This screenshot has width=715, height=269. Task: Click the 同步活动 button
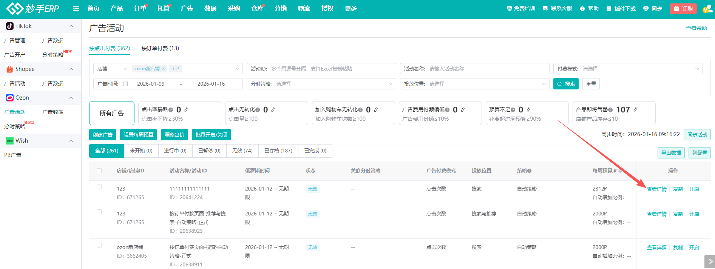click(x=697, y=135)
